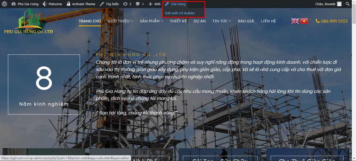Switch language with the Vietnam flag

coord(304,21)
